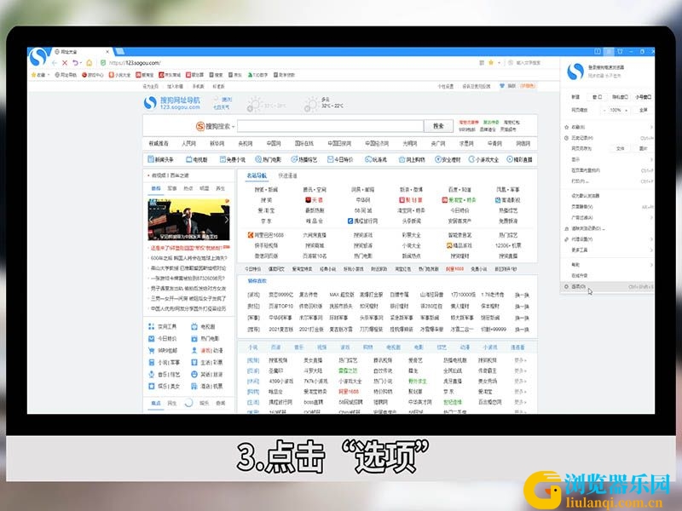682x511 pixels.
Task: Click the Sogou avatar logo top-left
Action: pyautogui.click(x=38, y=57)
